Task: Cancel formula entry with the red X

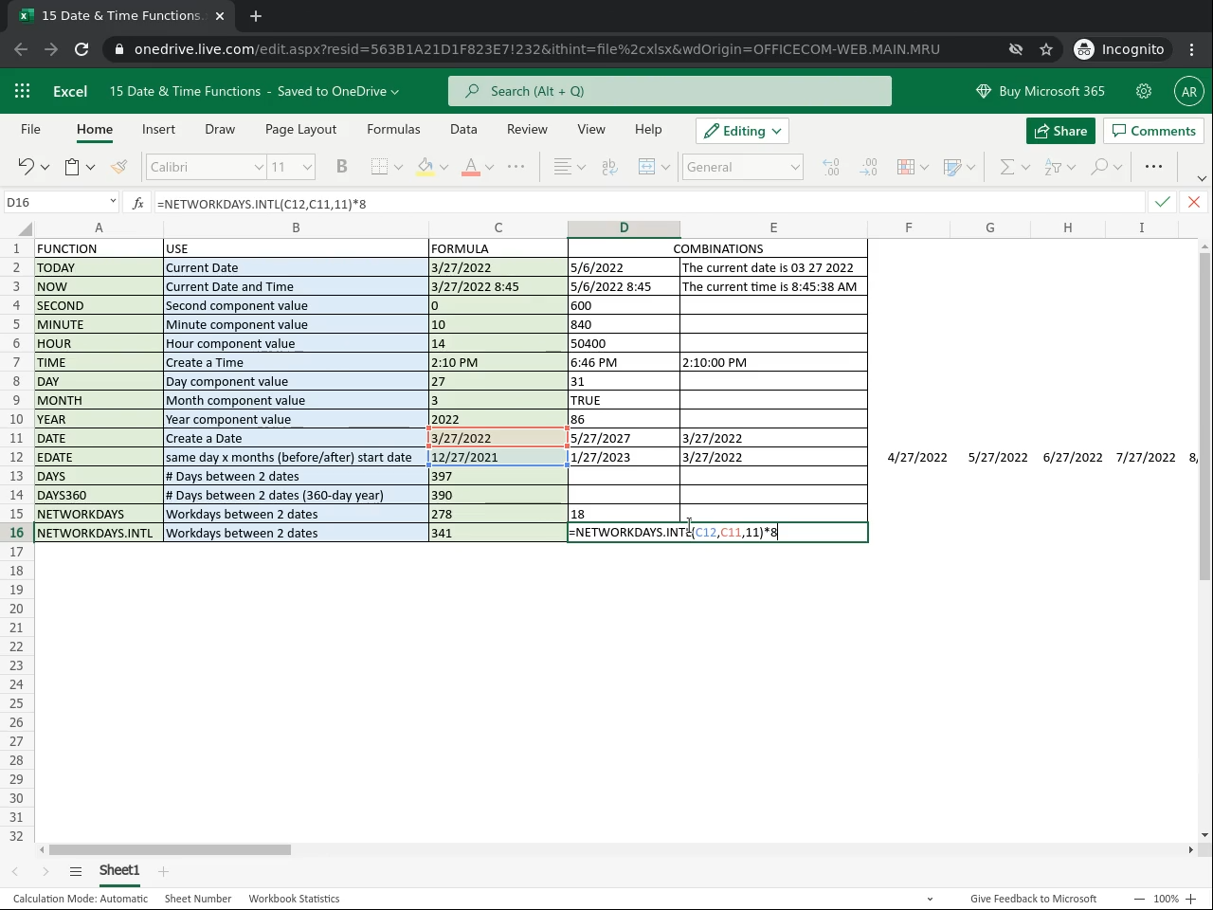Action: pos(1193,202)
